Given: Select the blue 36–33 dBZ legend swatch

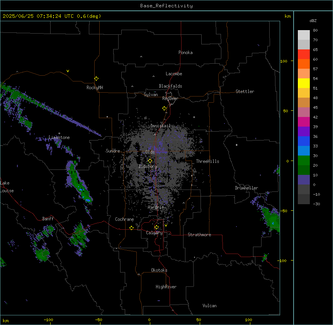Looking at the screenshot, I should point(304,141).
